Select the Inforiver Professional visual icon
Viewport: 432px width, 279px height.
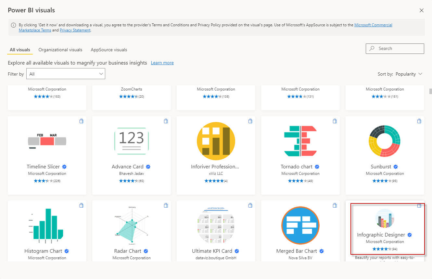[216, 140]
